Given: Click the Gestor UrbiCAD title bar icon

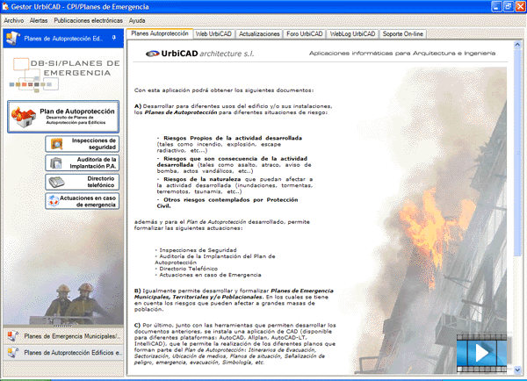Looking at the screenshot, I should 5,7.
